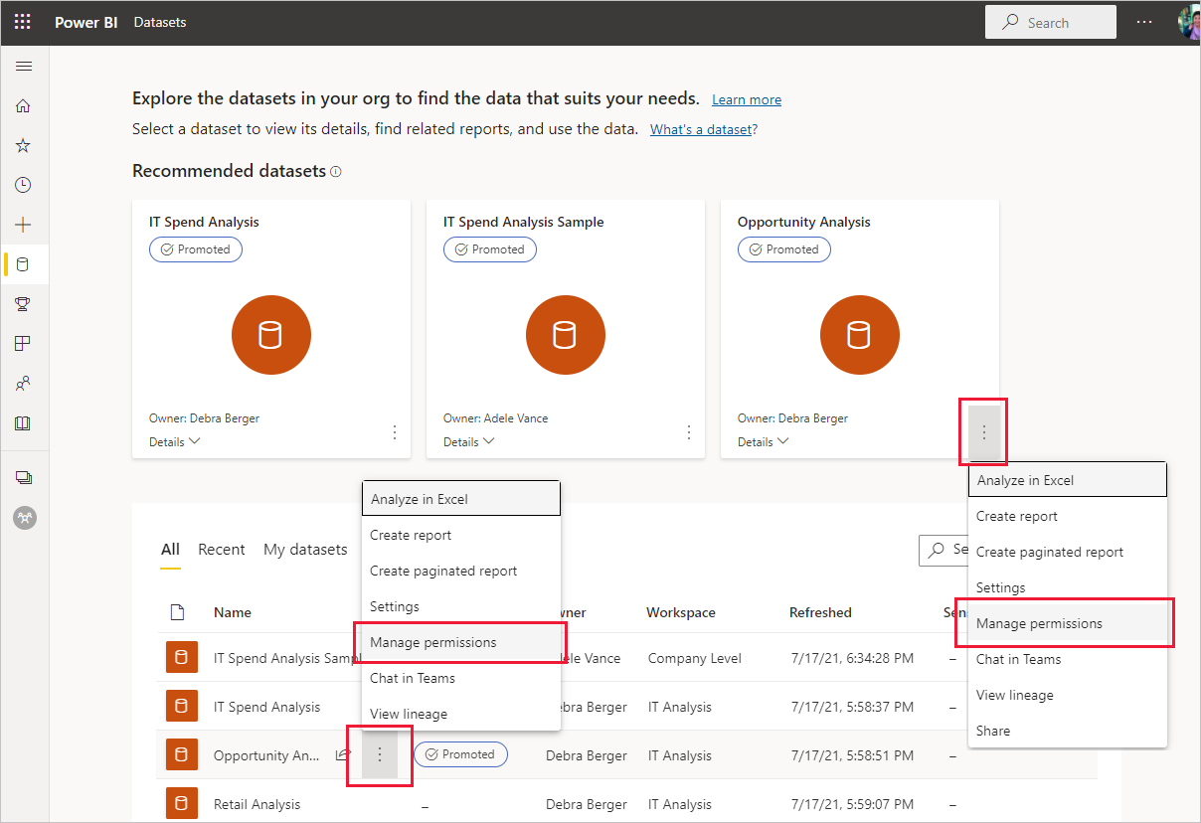Open the header ellipsis more options
The image size is (1201, 823).
tap(1144, 22)
